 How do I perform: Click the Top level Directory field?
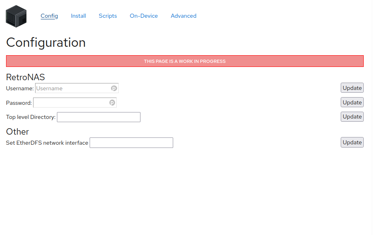(99, 117)
